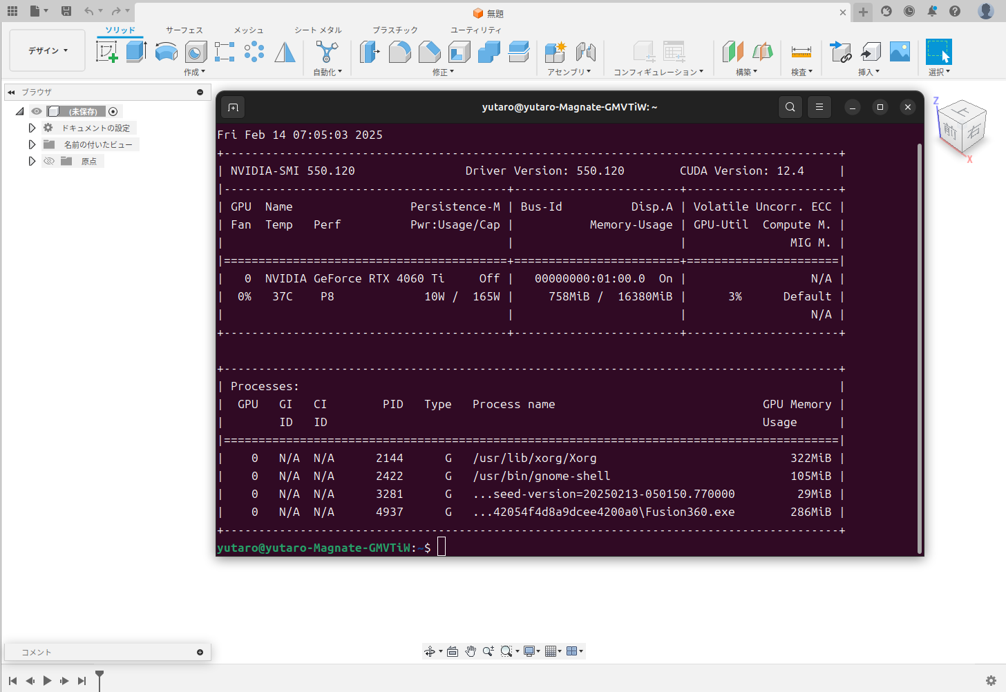The width and height of the screenshot is (1006, 692).
Task: Switch to the ソリッド tab
Action: [x=120, y=30]
